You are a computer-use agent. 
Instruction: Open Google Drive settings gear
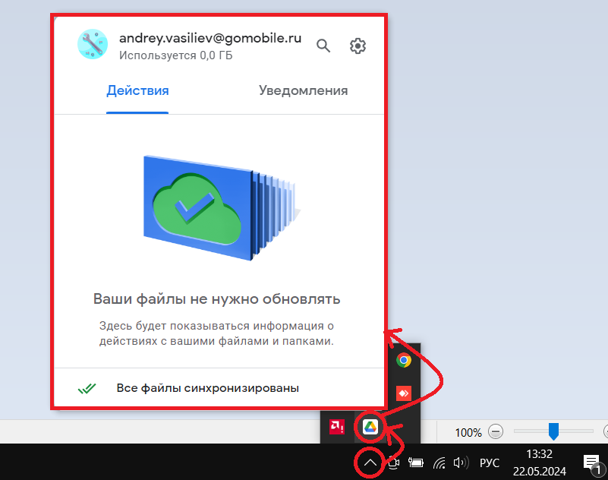(x=358, y=46)
